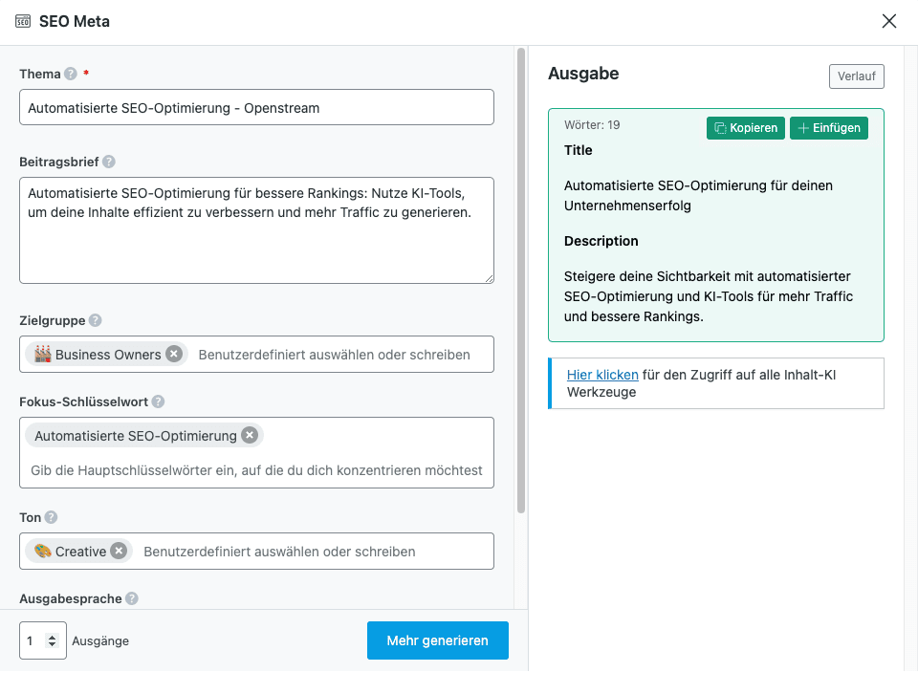Viewport: 918px width, 694px height.
Task: Click the SEO Meta header icon
Action: pos(23,21)
